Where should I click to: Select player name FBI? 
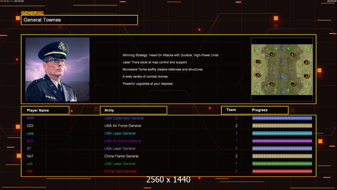(30, 171)
